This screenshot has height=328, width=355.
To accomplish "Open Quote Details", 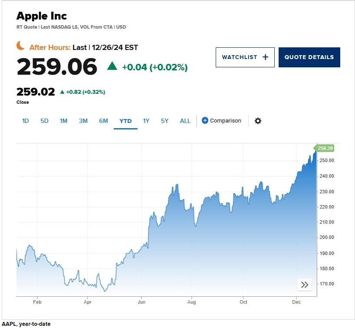I will point(309,57).
